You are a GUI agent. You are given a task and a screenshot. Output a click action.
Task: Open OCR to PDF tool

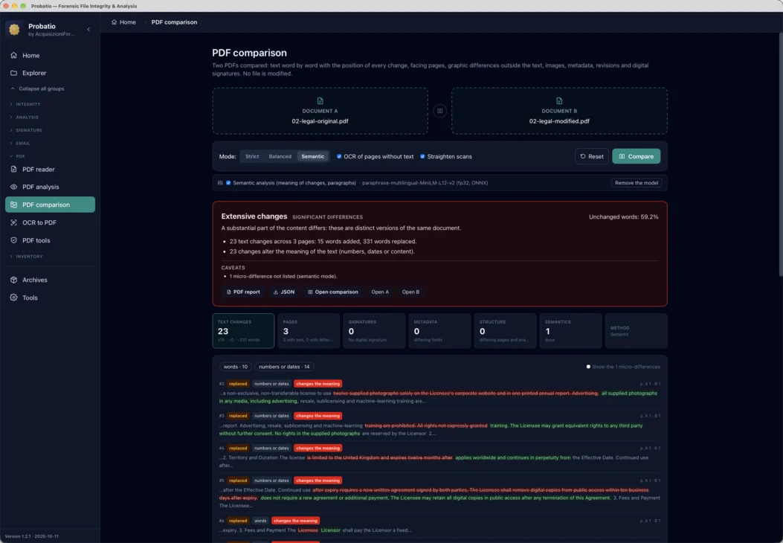50,222
